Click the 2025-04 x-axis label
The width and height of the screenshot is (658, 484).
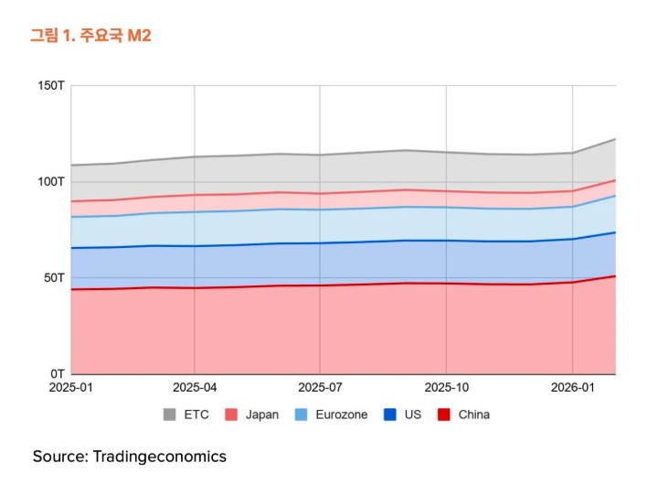coord(195,388)
